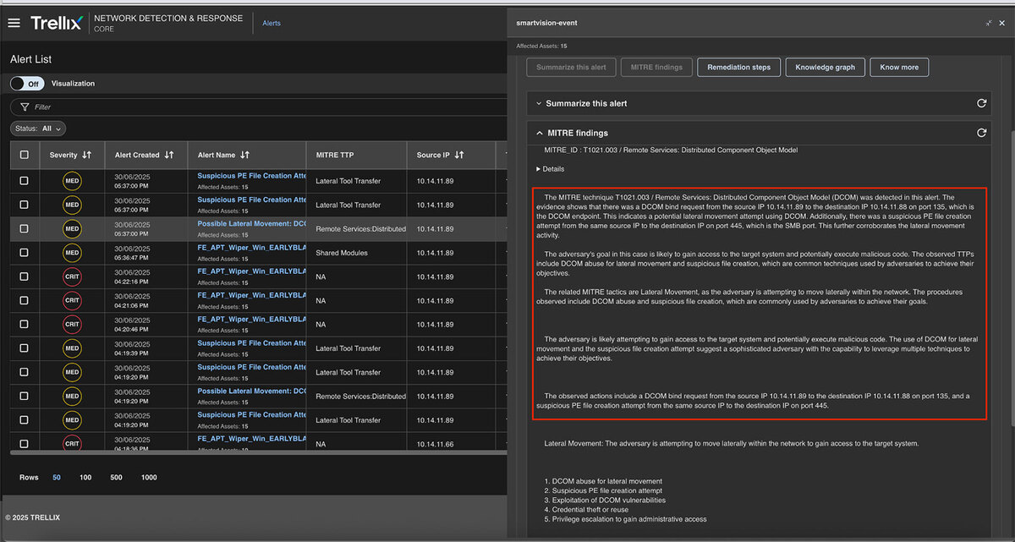
Task: Click the Shared Modules MITRE TTP cell
Action: (342, 253)
